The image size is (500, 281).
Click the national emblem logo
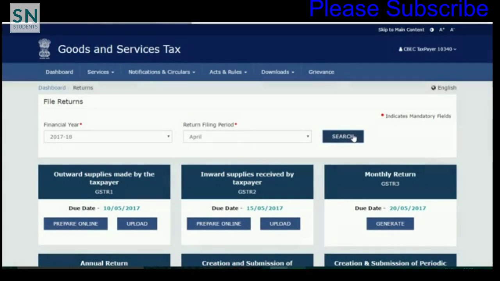[45, 49]
